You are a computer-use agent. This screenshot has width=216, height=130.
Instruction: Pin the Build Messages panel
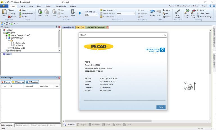(x=56, y=78)
